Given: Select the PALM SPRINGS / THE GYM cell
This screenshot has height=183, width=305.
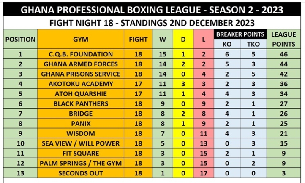Looking at the screenshot, I should [x=80, y=163].
